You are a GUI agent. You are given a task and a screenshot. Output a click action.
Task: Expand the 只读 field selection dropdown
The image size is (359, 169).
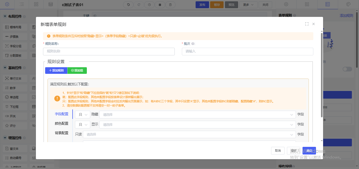pos(189,134)
